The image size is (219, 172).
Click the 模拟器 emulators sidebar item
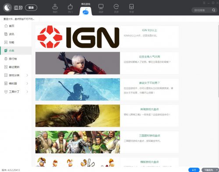pyautogui.click(x=16, y=83)
